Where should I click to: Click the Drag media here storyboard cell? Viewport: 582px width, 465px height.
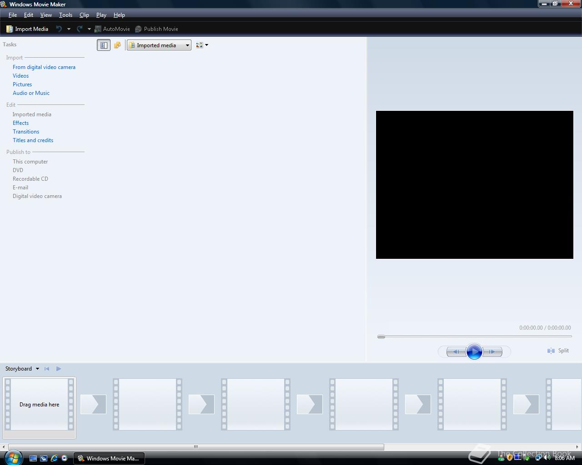pos(39,404)
